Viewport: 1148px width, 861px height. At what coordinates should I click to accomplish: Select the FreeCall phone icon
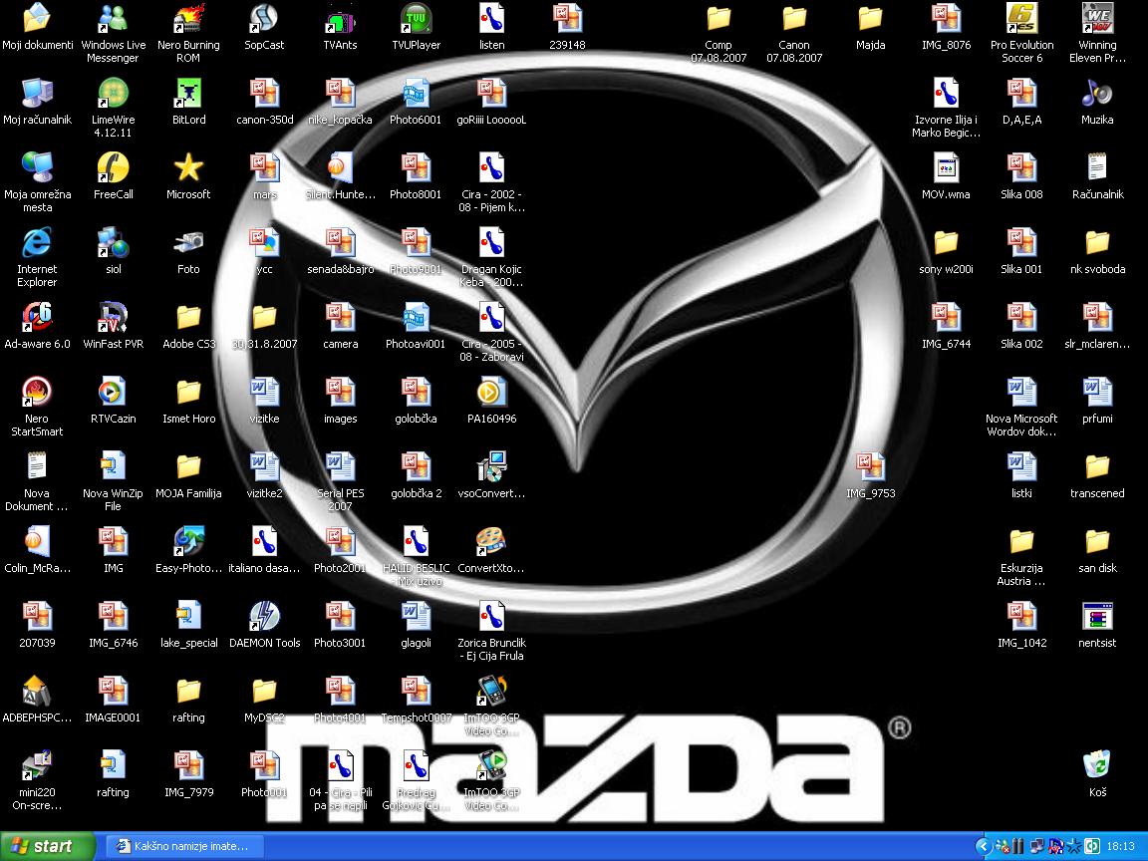(x=113, y=168)
